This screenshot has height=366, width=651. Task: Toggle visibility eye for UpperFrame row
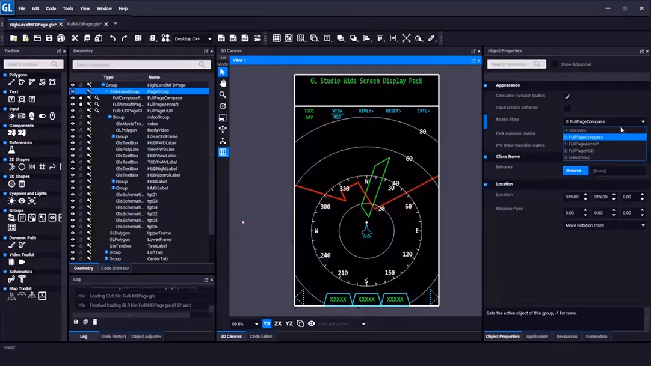[73, 233]
